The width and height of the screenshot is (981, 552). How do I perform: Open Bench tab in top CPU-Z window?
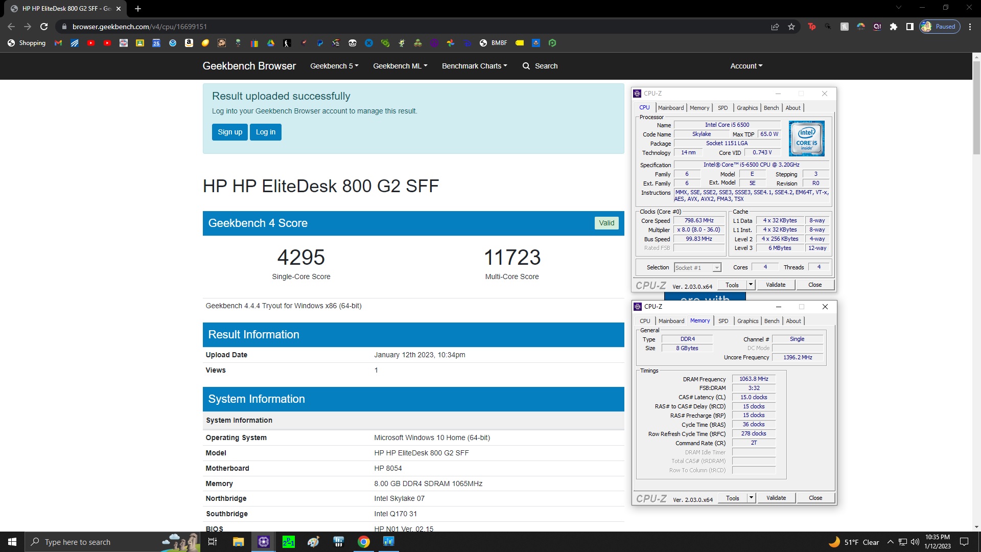(772, 108)
